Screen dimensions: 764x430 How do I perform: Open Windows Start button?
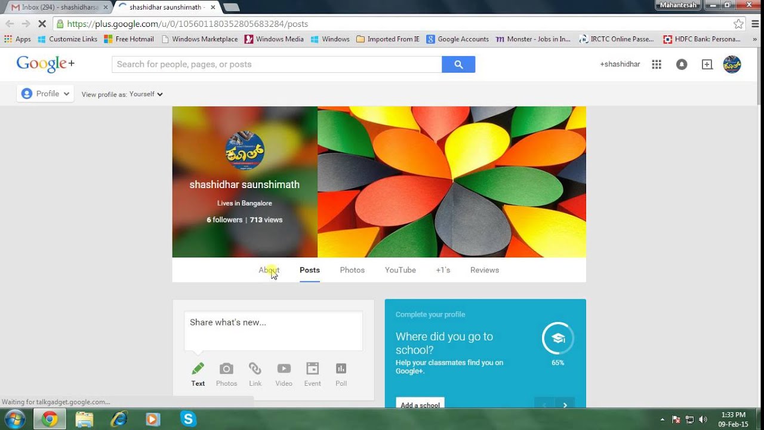pyautogui.click(x=14, y=419)
